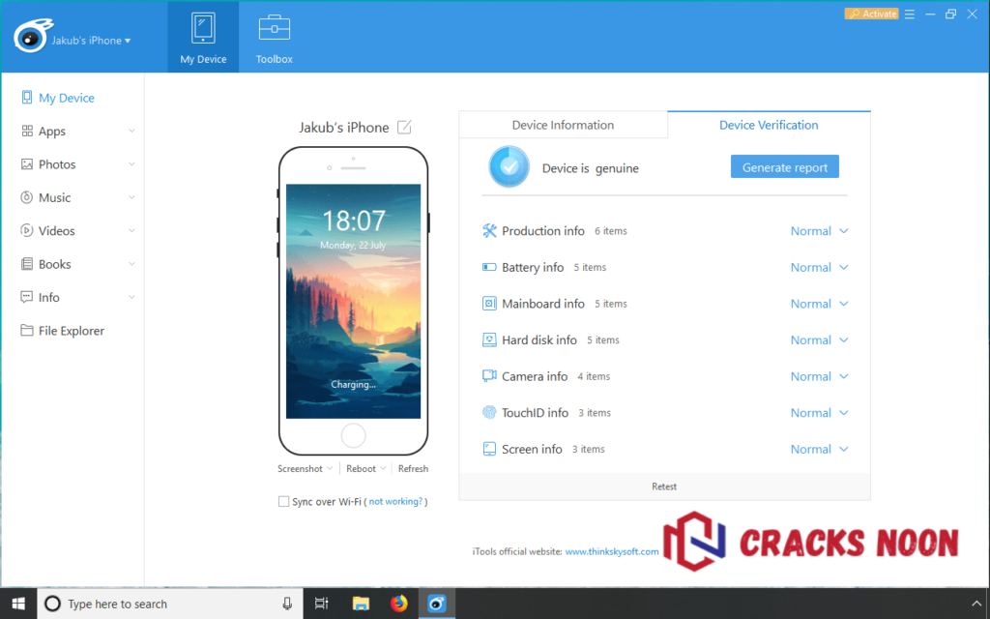Viewport: 990px width, 619px height.
Task: Expand the Photos section chevron
Action: [131, 164]
